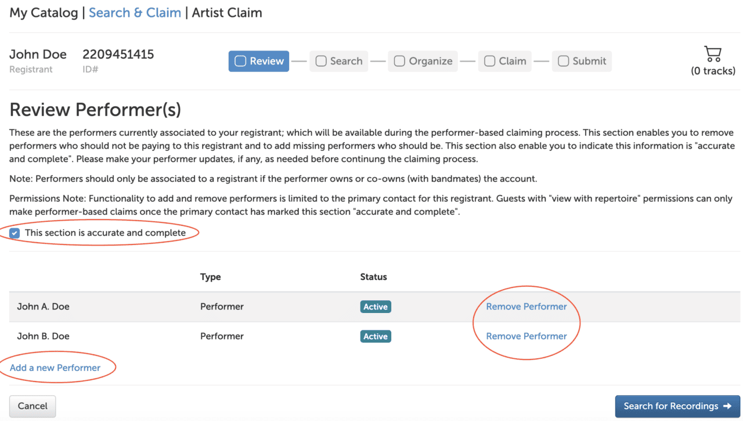Image resolution: width=743 pixels, height=421 pixels.
Task: Click the Search for Recordings button
Action: (677, 406)
